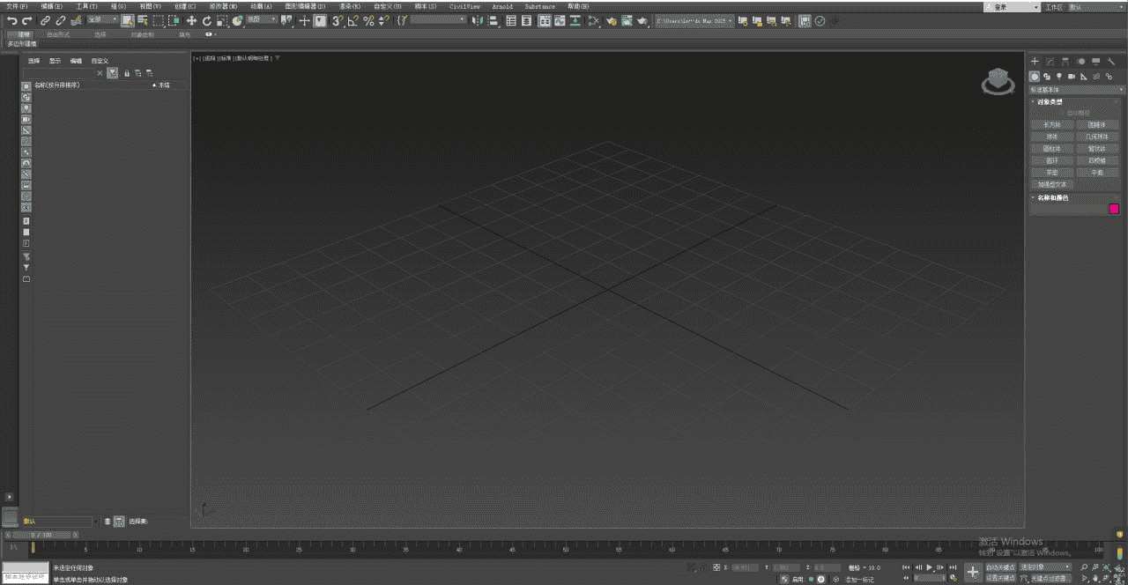Toggle 自动关键点 Auto Key button
Screen dimensions: 1128x585
coord(1000,566)
